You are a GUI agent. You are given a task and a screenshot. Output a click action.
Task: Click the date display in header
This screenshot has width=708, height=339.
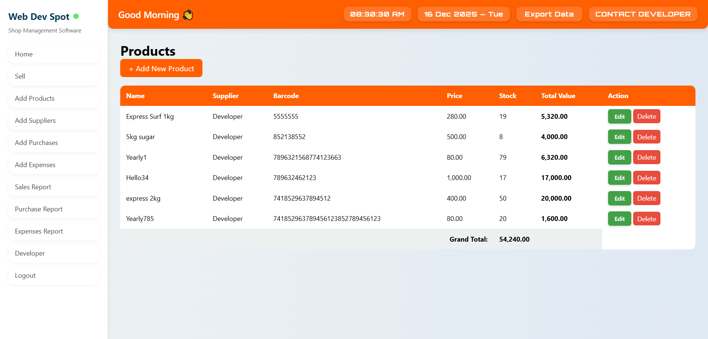click(x=463, y=14)
